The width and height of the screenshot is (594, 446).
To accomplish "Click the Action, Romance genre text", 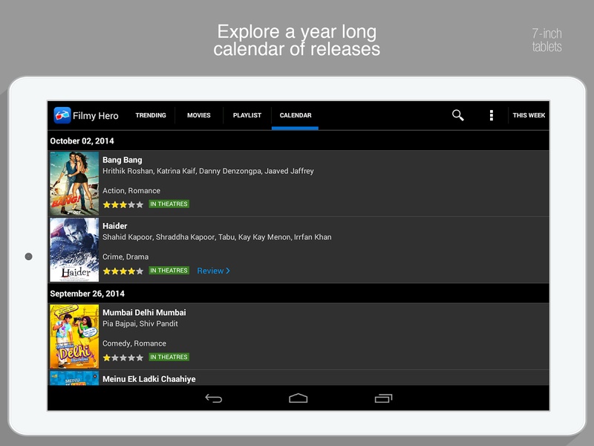I will click(131, 191).
